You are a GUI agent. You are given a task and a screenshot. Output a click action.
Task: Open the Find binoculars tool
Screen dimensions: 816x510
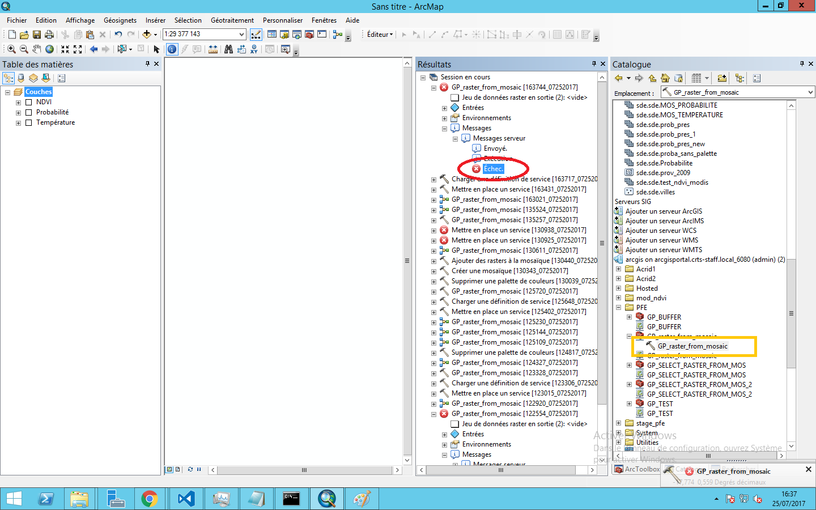(228, 49)
